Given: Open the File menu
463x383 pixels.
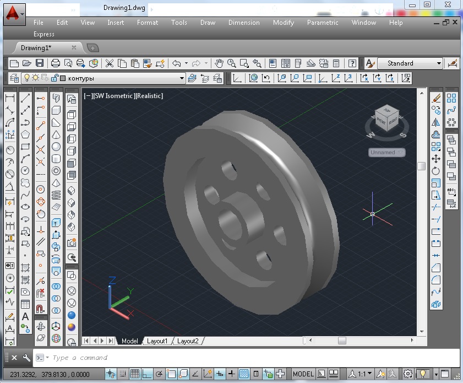Looking at the screenshot, I should 39,23.
